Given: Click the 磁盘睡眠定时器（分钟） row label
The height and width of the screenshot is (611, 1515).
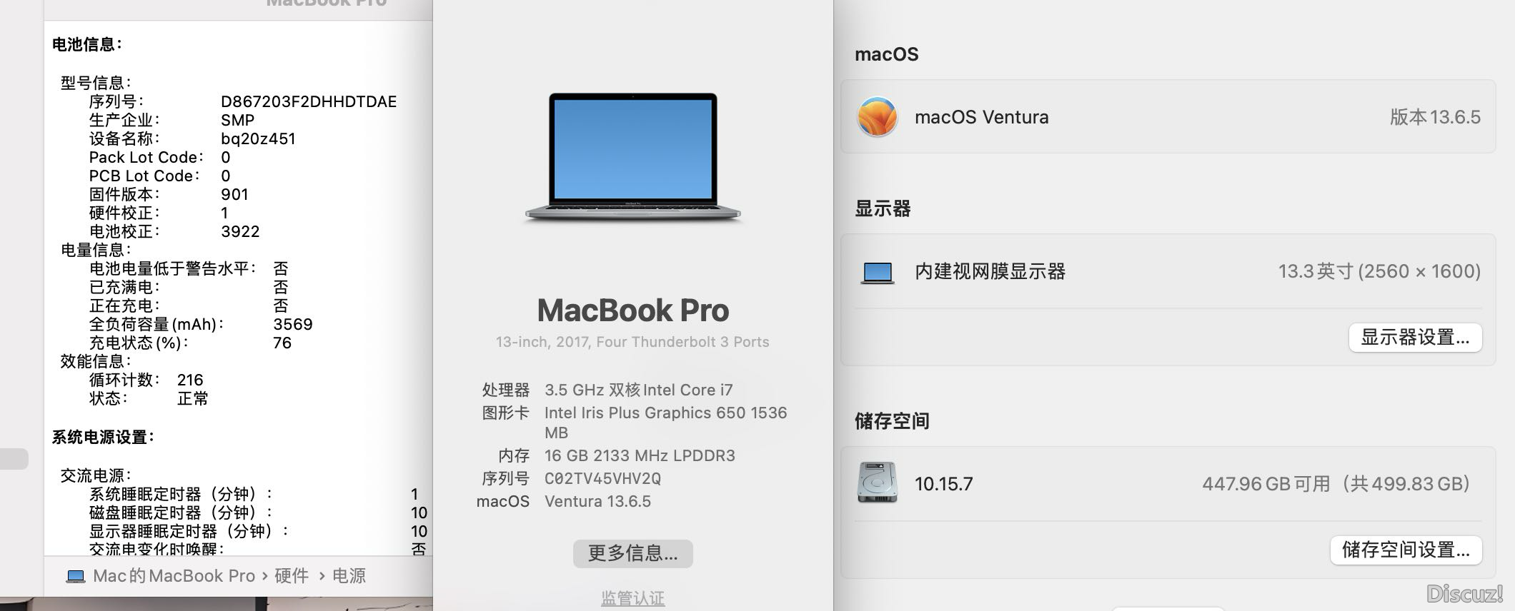Looking at the screenshot, I should coord(181,512).
